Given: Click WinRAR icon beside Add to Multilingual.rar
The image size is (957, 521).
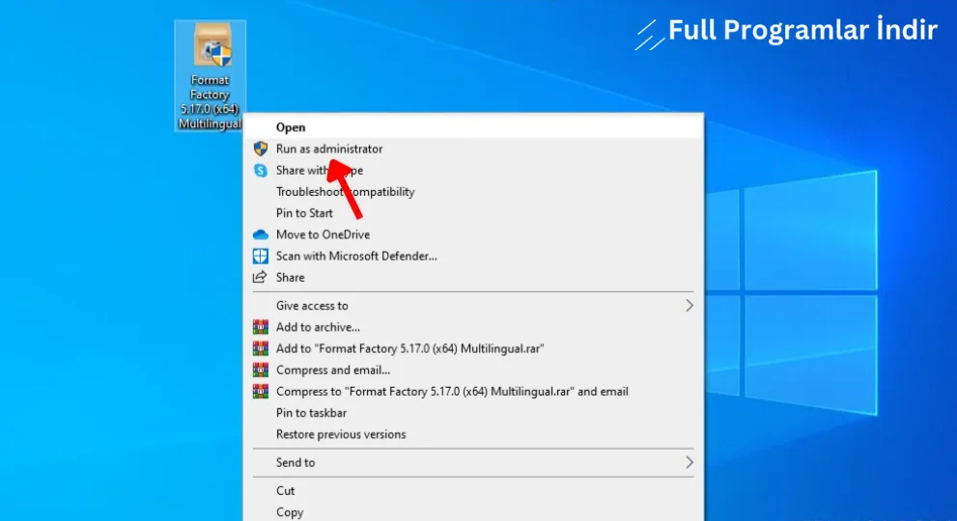Looking at the screenshot, I should (261, 348).
